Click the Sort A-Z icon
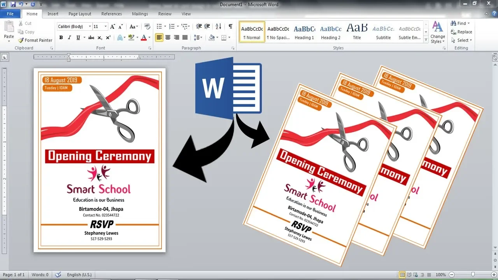Viewport: 498px width, 280px height. [x=218, y=26]
